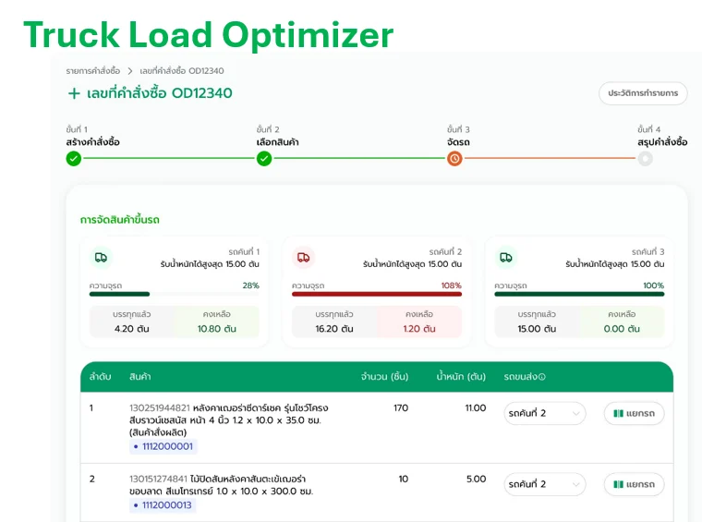This screenshot has width=702, height=522.
Task: Click the green plus icon beside order OD12340
Action: 74,93
